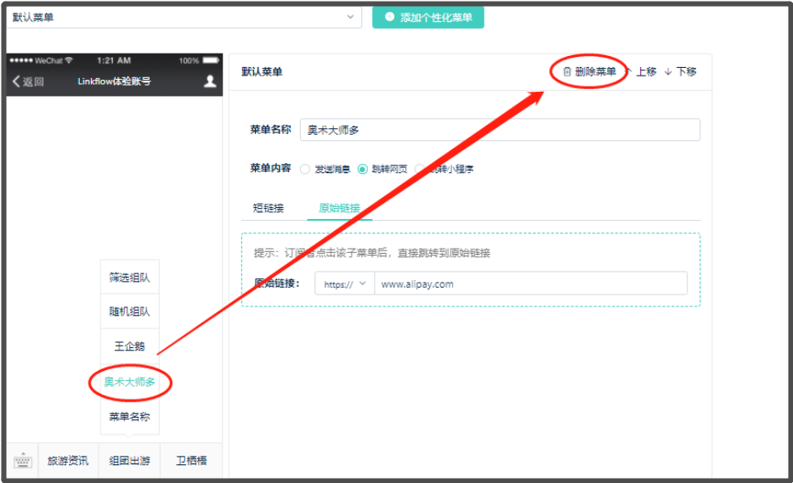Screen dimensions: 793x483
Task: Click the Linkflow体验账号 title text
Action: (x=114, y=81)
